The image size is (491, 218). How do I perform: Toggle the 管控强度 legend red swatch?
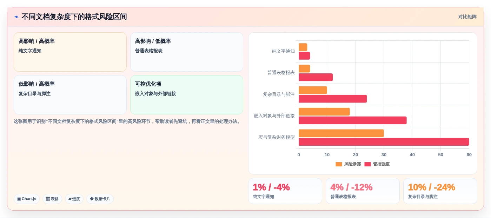point(367,164)
